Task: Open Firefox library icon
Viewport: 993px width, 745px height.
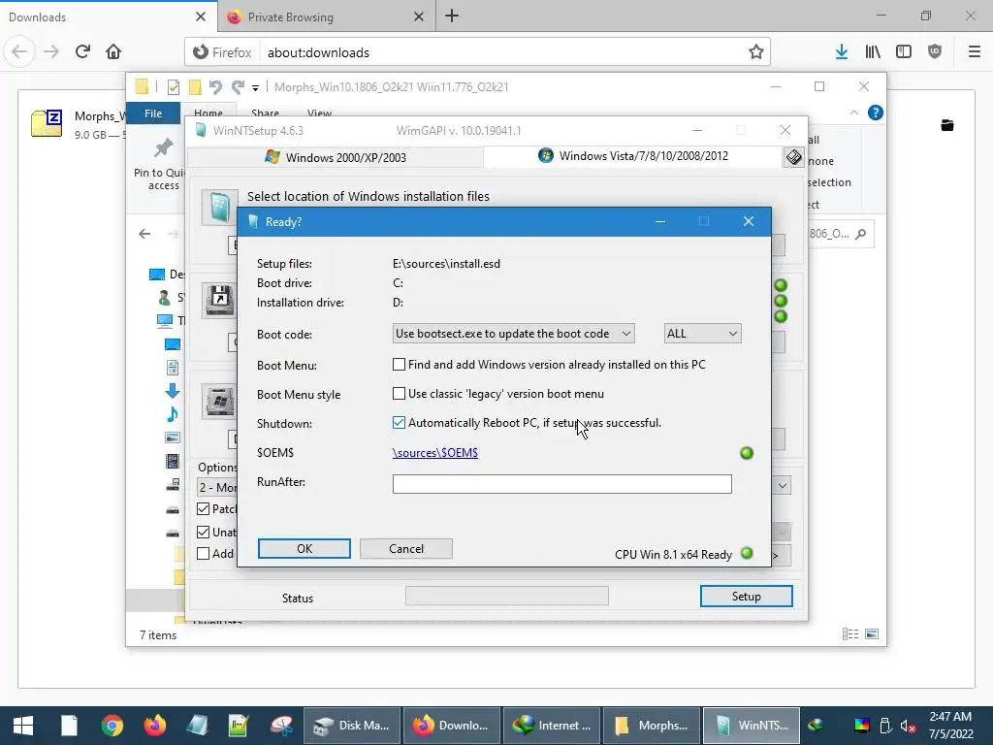Action: (873, 52)
